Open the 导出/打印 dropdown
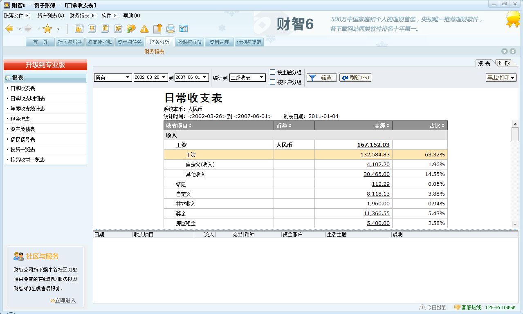This screenshot has height=314, width=523. coord(501,78)
